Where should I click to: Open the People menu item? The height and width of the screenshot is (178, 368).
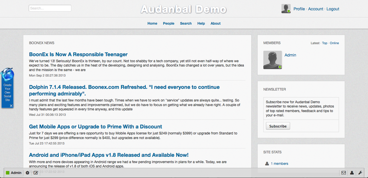pos(168,24)
